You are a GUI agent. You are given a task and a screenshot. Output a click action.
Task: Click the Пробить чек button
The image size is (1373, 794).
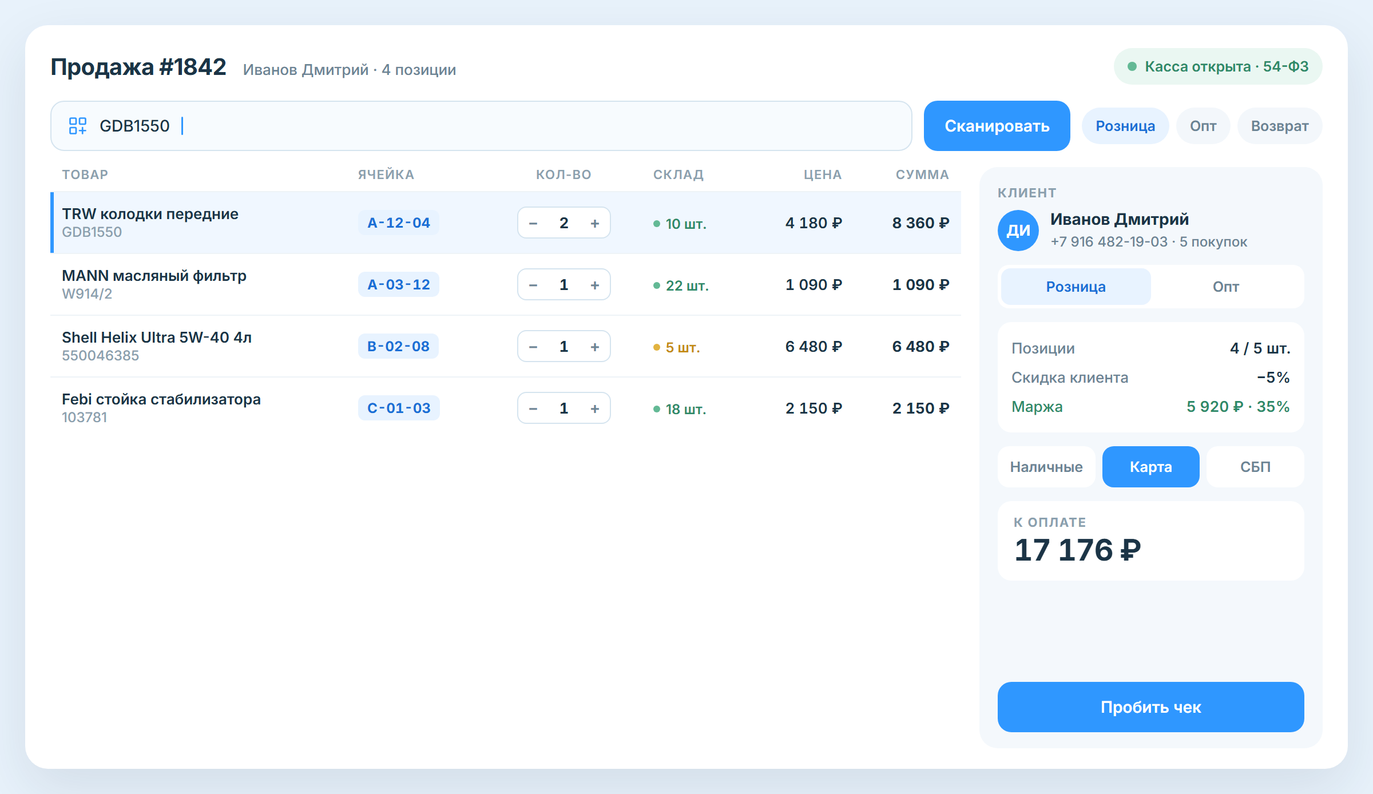click(1150, 707)
